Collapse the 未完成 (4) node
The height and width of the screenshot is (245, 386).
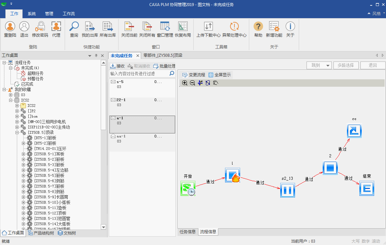(10, 68)
